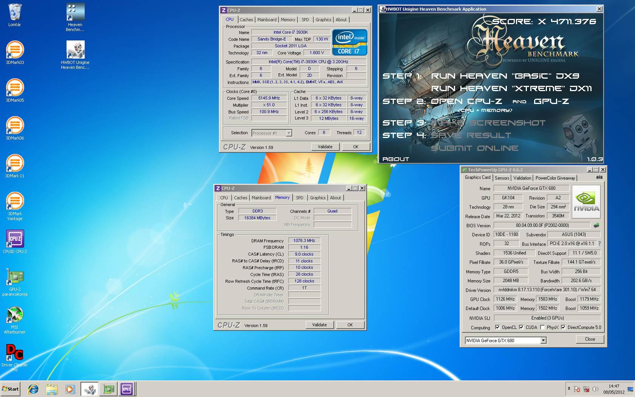
Task: Click Close button in GPU-Z
Action: coord(590,339)
